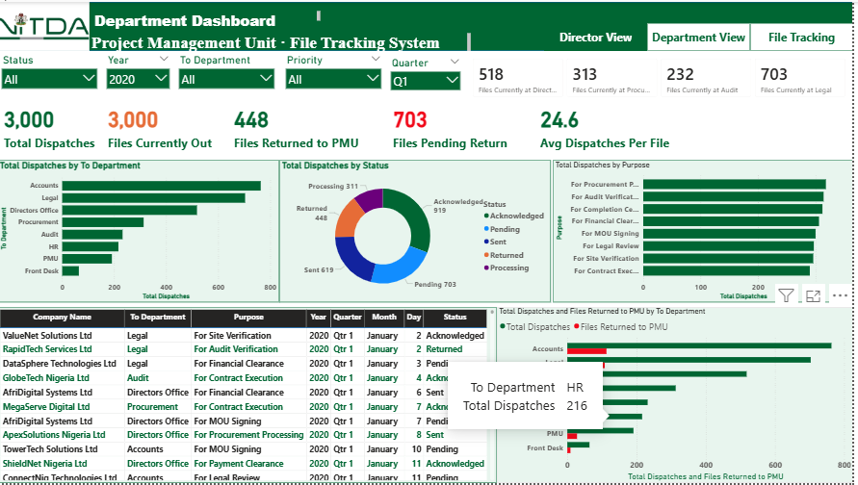This screenshot has height=485, width=858.
Task: Switch to the Director View tab
Action: click(595, 38)
